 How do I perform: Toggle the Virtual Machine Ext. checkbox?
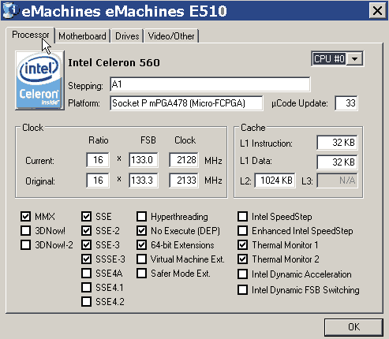point(141,259)
